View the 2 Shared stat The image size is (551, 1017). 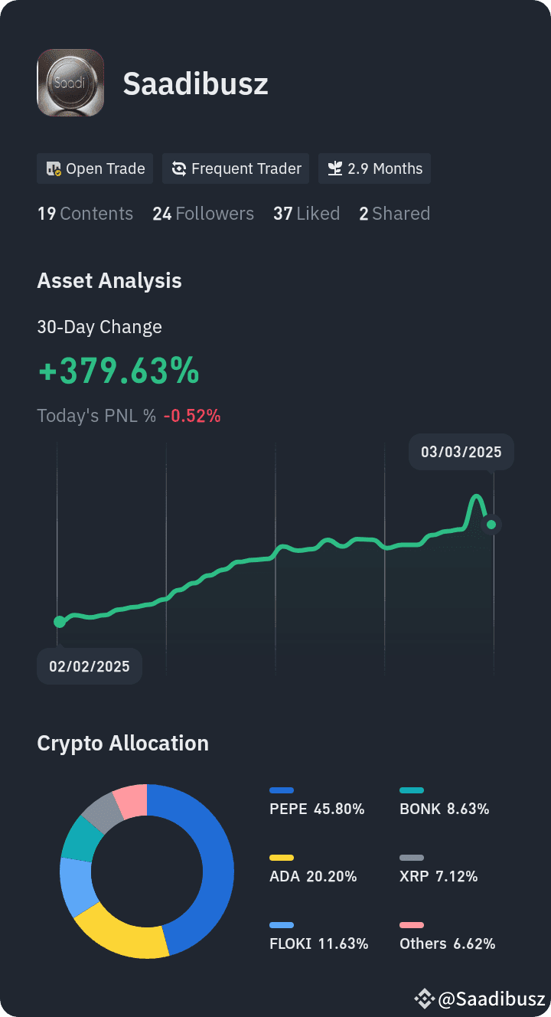pos(394,214)
